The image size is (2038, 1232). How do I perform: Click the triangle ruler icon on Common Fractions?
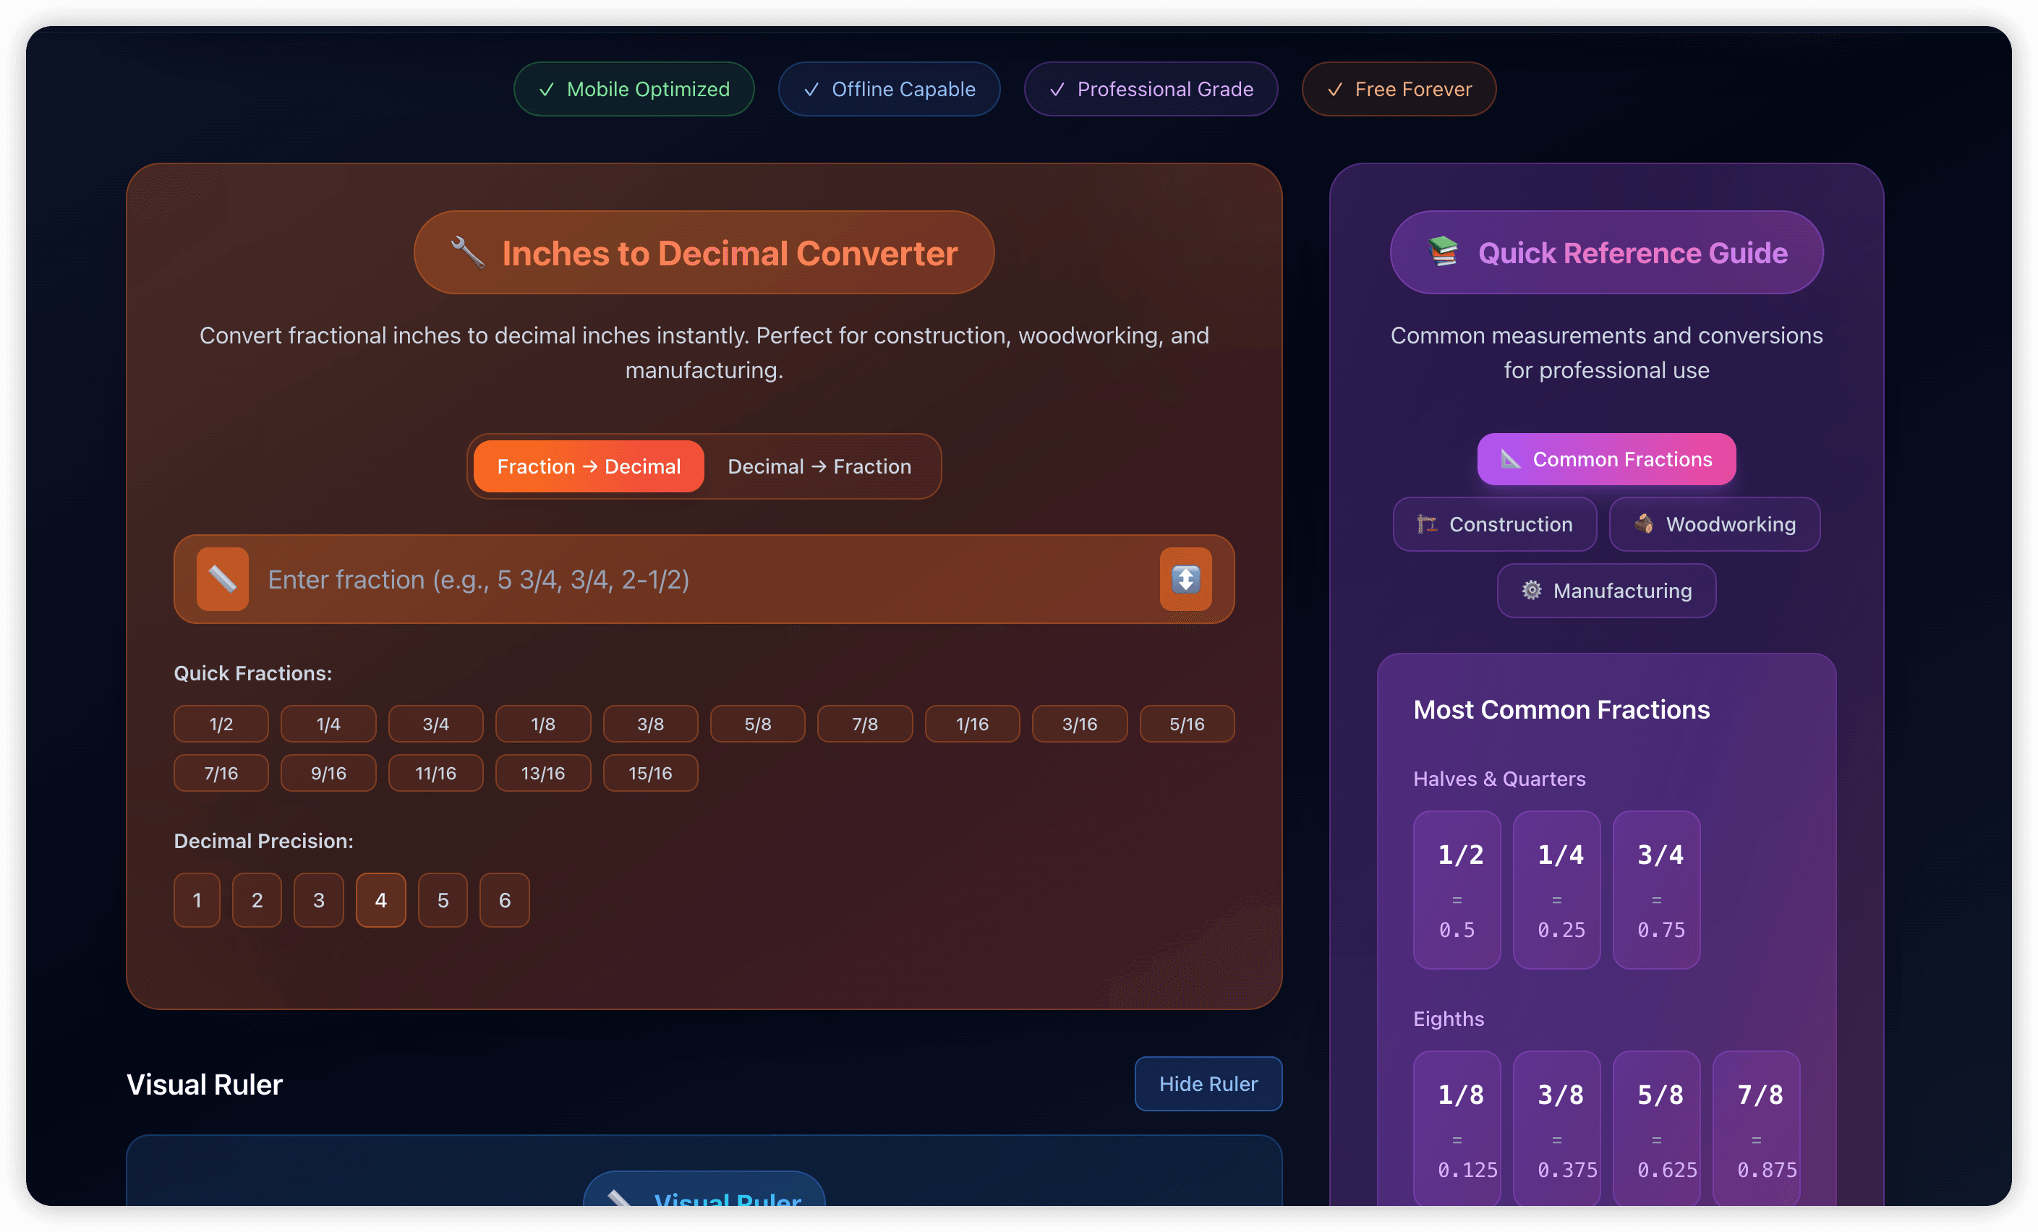tap(1510, 459)
